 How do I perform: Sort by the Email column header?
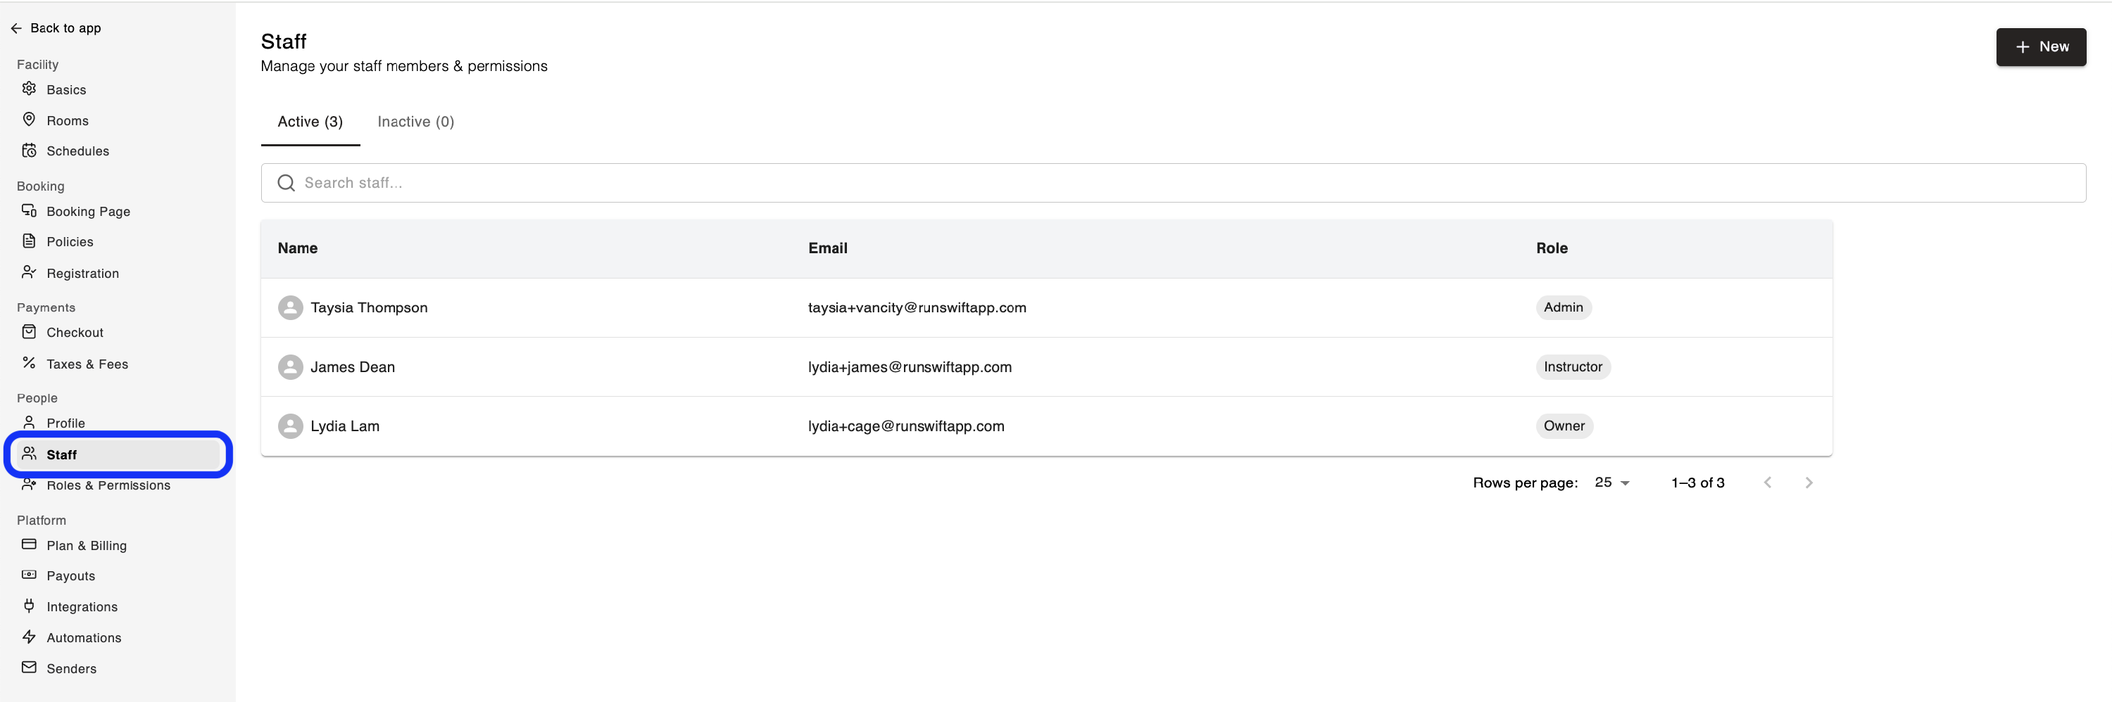click(827, 248)
